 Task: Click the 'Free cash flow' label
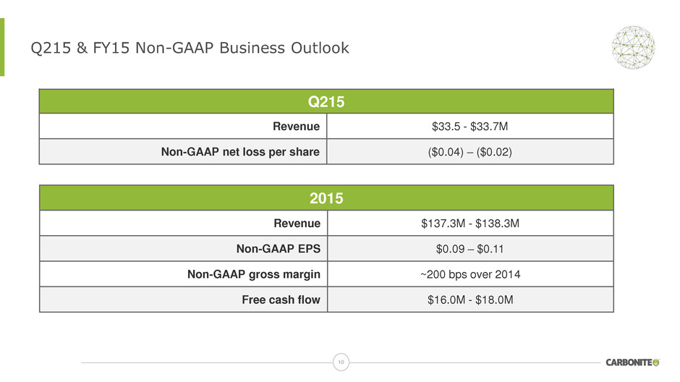281,300
